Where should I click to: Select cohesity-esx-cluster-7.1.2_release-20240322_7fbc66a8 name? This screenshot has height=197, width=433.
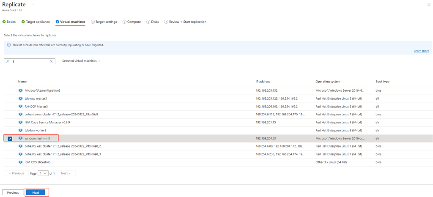click(61, 114)
